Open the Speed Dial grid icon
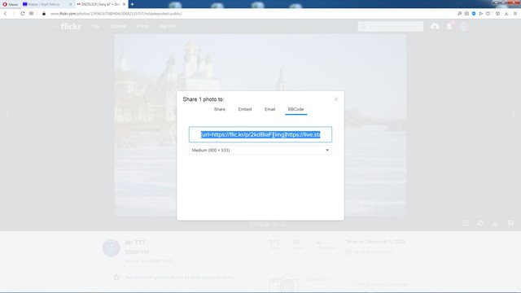Screen dimensions: 521x293 coord(31,14)
